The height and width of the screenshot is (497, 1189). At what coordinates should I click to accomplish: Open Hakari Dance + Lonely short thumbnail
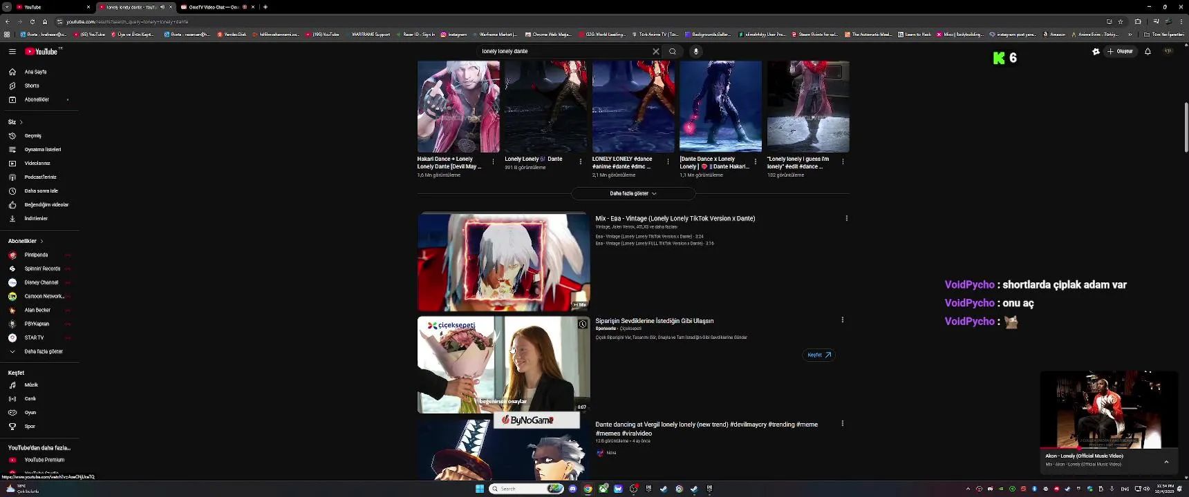coord(458,106)
